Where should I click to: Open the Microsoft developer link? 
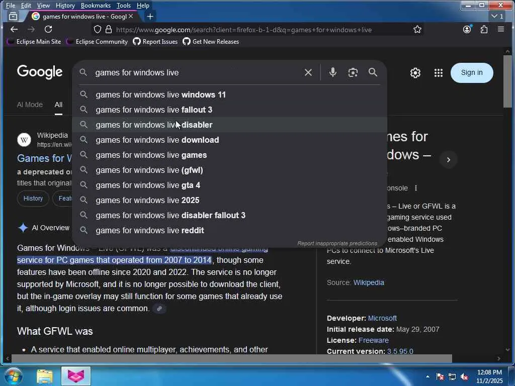click(382, 318)
